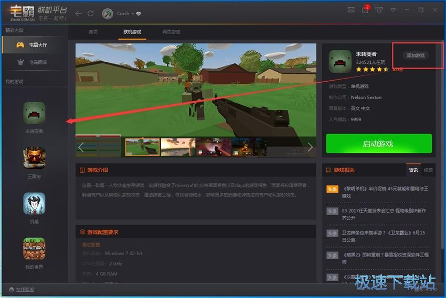This screenshot has height=298, width=446.
Task: Switch to the 视频 tab in 游戏相关
Action: point(428,170)
